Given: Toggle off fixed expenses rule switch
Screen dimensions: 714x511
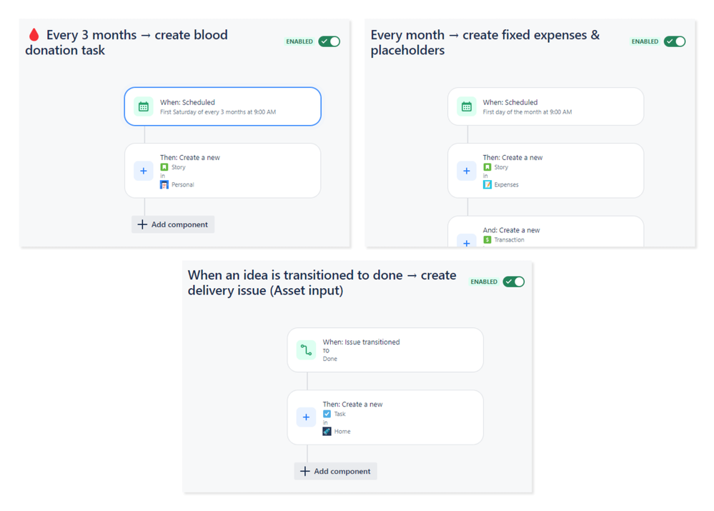Looking at the screenshot, I should [x=675, y=41].
